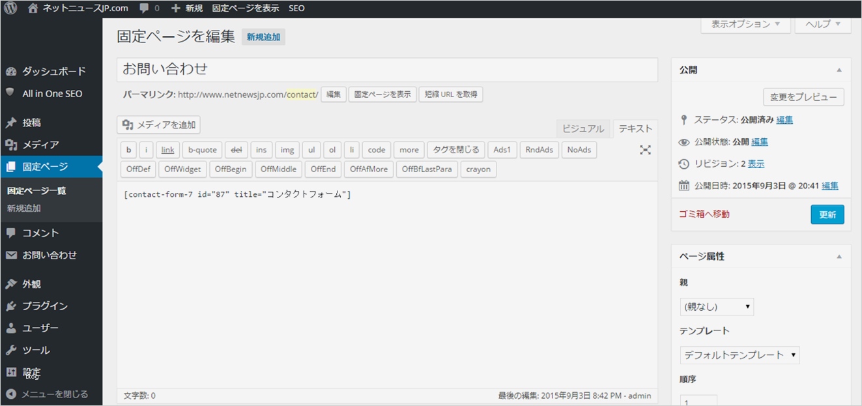
Task: Click the WordPress logo in admin bar
Action: [11, 8]
